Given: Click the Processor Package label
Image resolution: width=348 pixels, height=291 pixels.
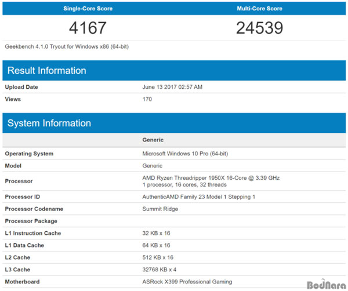Looking at the screenshot, I should (31, 221).
